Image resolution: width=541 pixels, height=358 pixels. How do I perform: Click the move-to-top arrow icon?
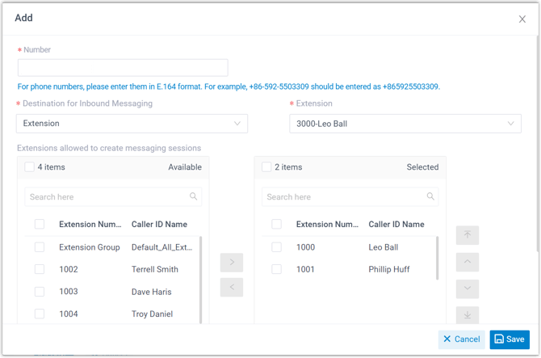(x=467, y=235)
